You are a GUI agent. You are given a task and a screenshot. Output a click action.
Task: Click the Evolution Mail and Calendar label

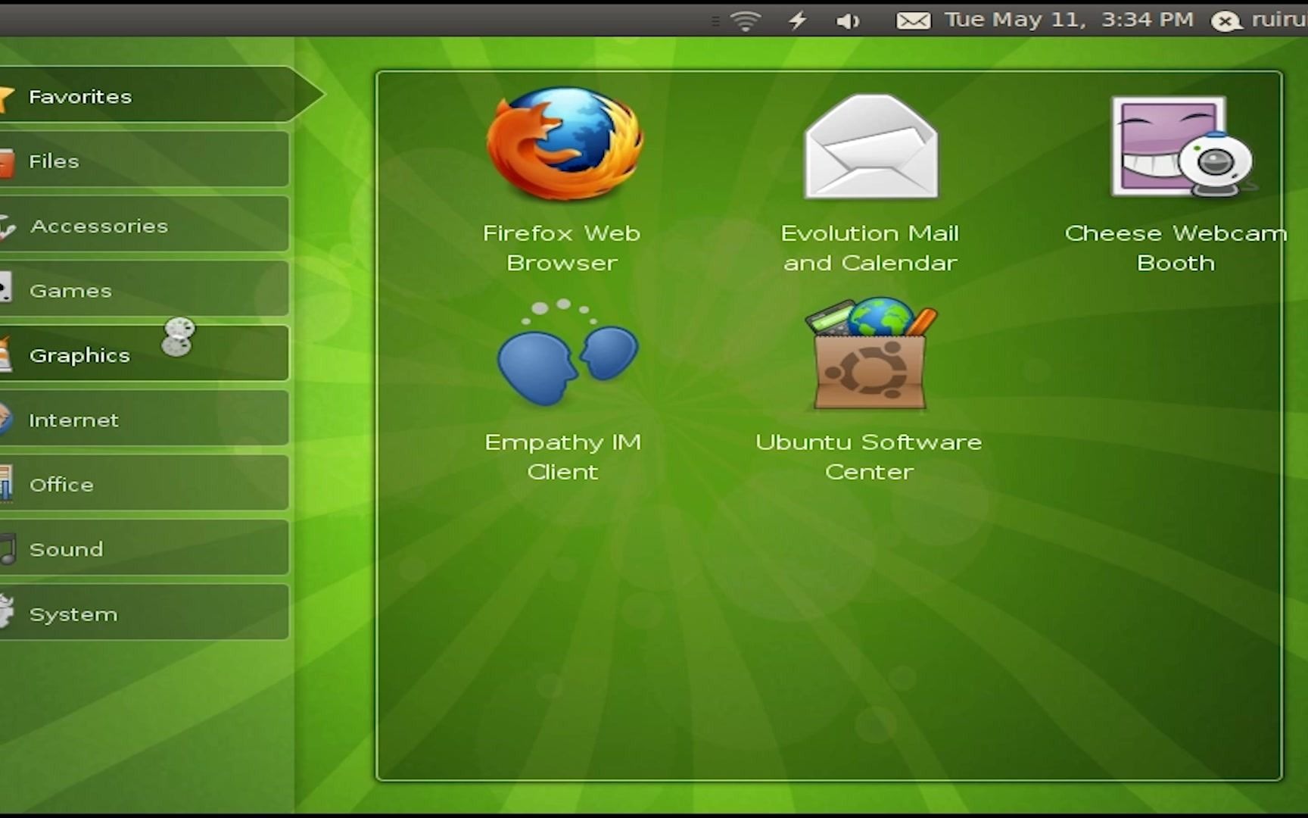tap(870, 248)
